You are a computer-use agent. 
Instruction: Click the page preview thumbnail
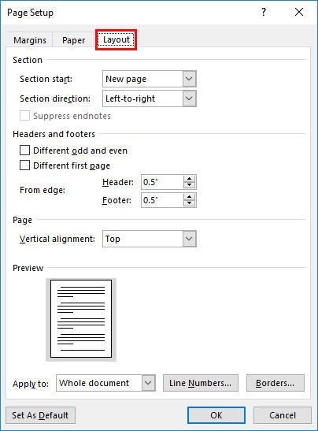81,319
